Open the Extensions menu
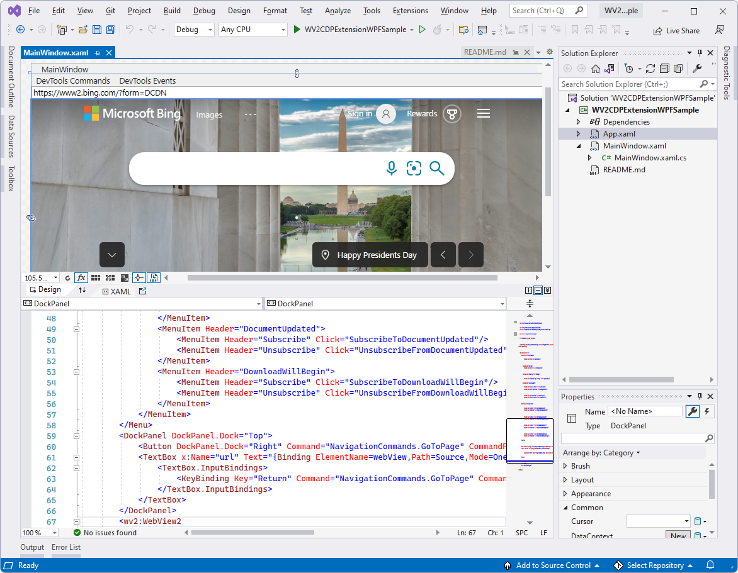738x573 pixels. [x=410, y=10]
